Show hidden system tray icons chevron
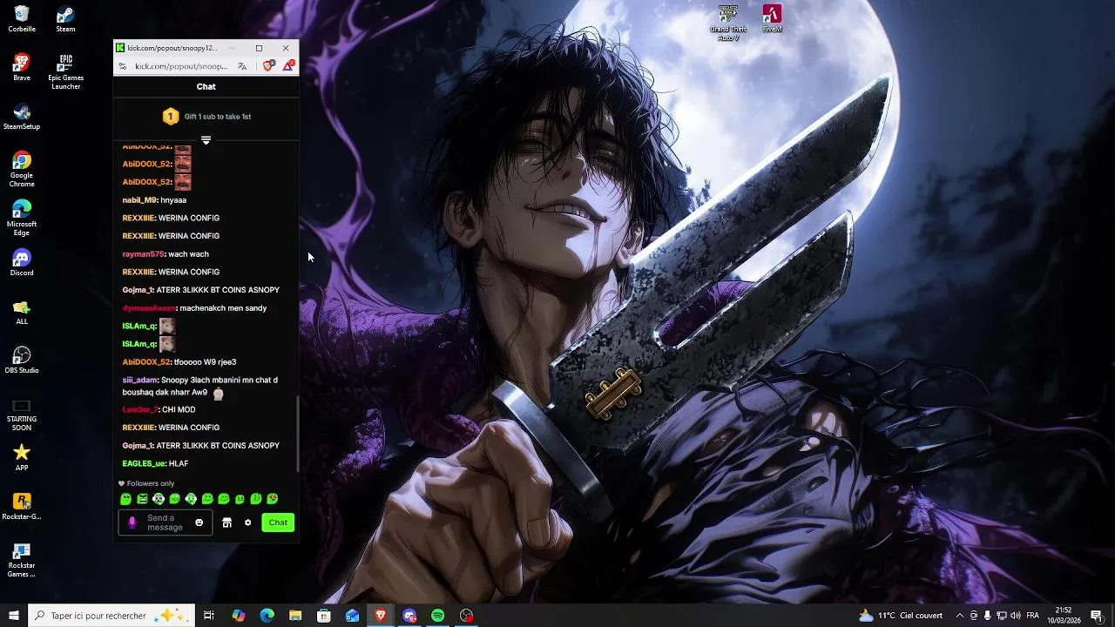Image resolution: width=1115 pixels, height=627 pixels. point(960,616)
